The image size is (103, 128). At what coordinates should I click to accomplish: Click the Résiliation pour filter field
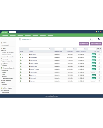coord(59,49)
